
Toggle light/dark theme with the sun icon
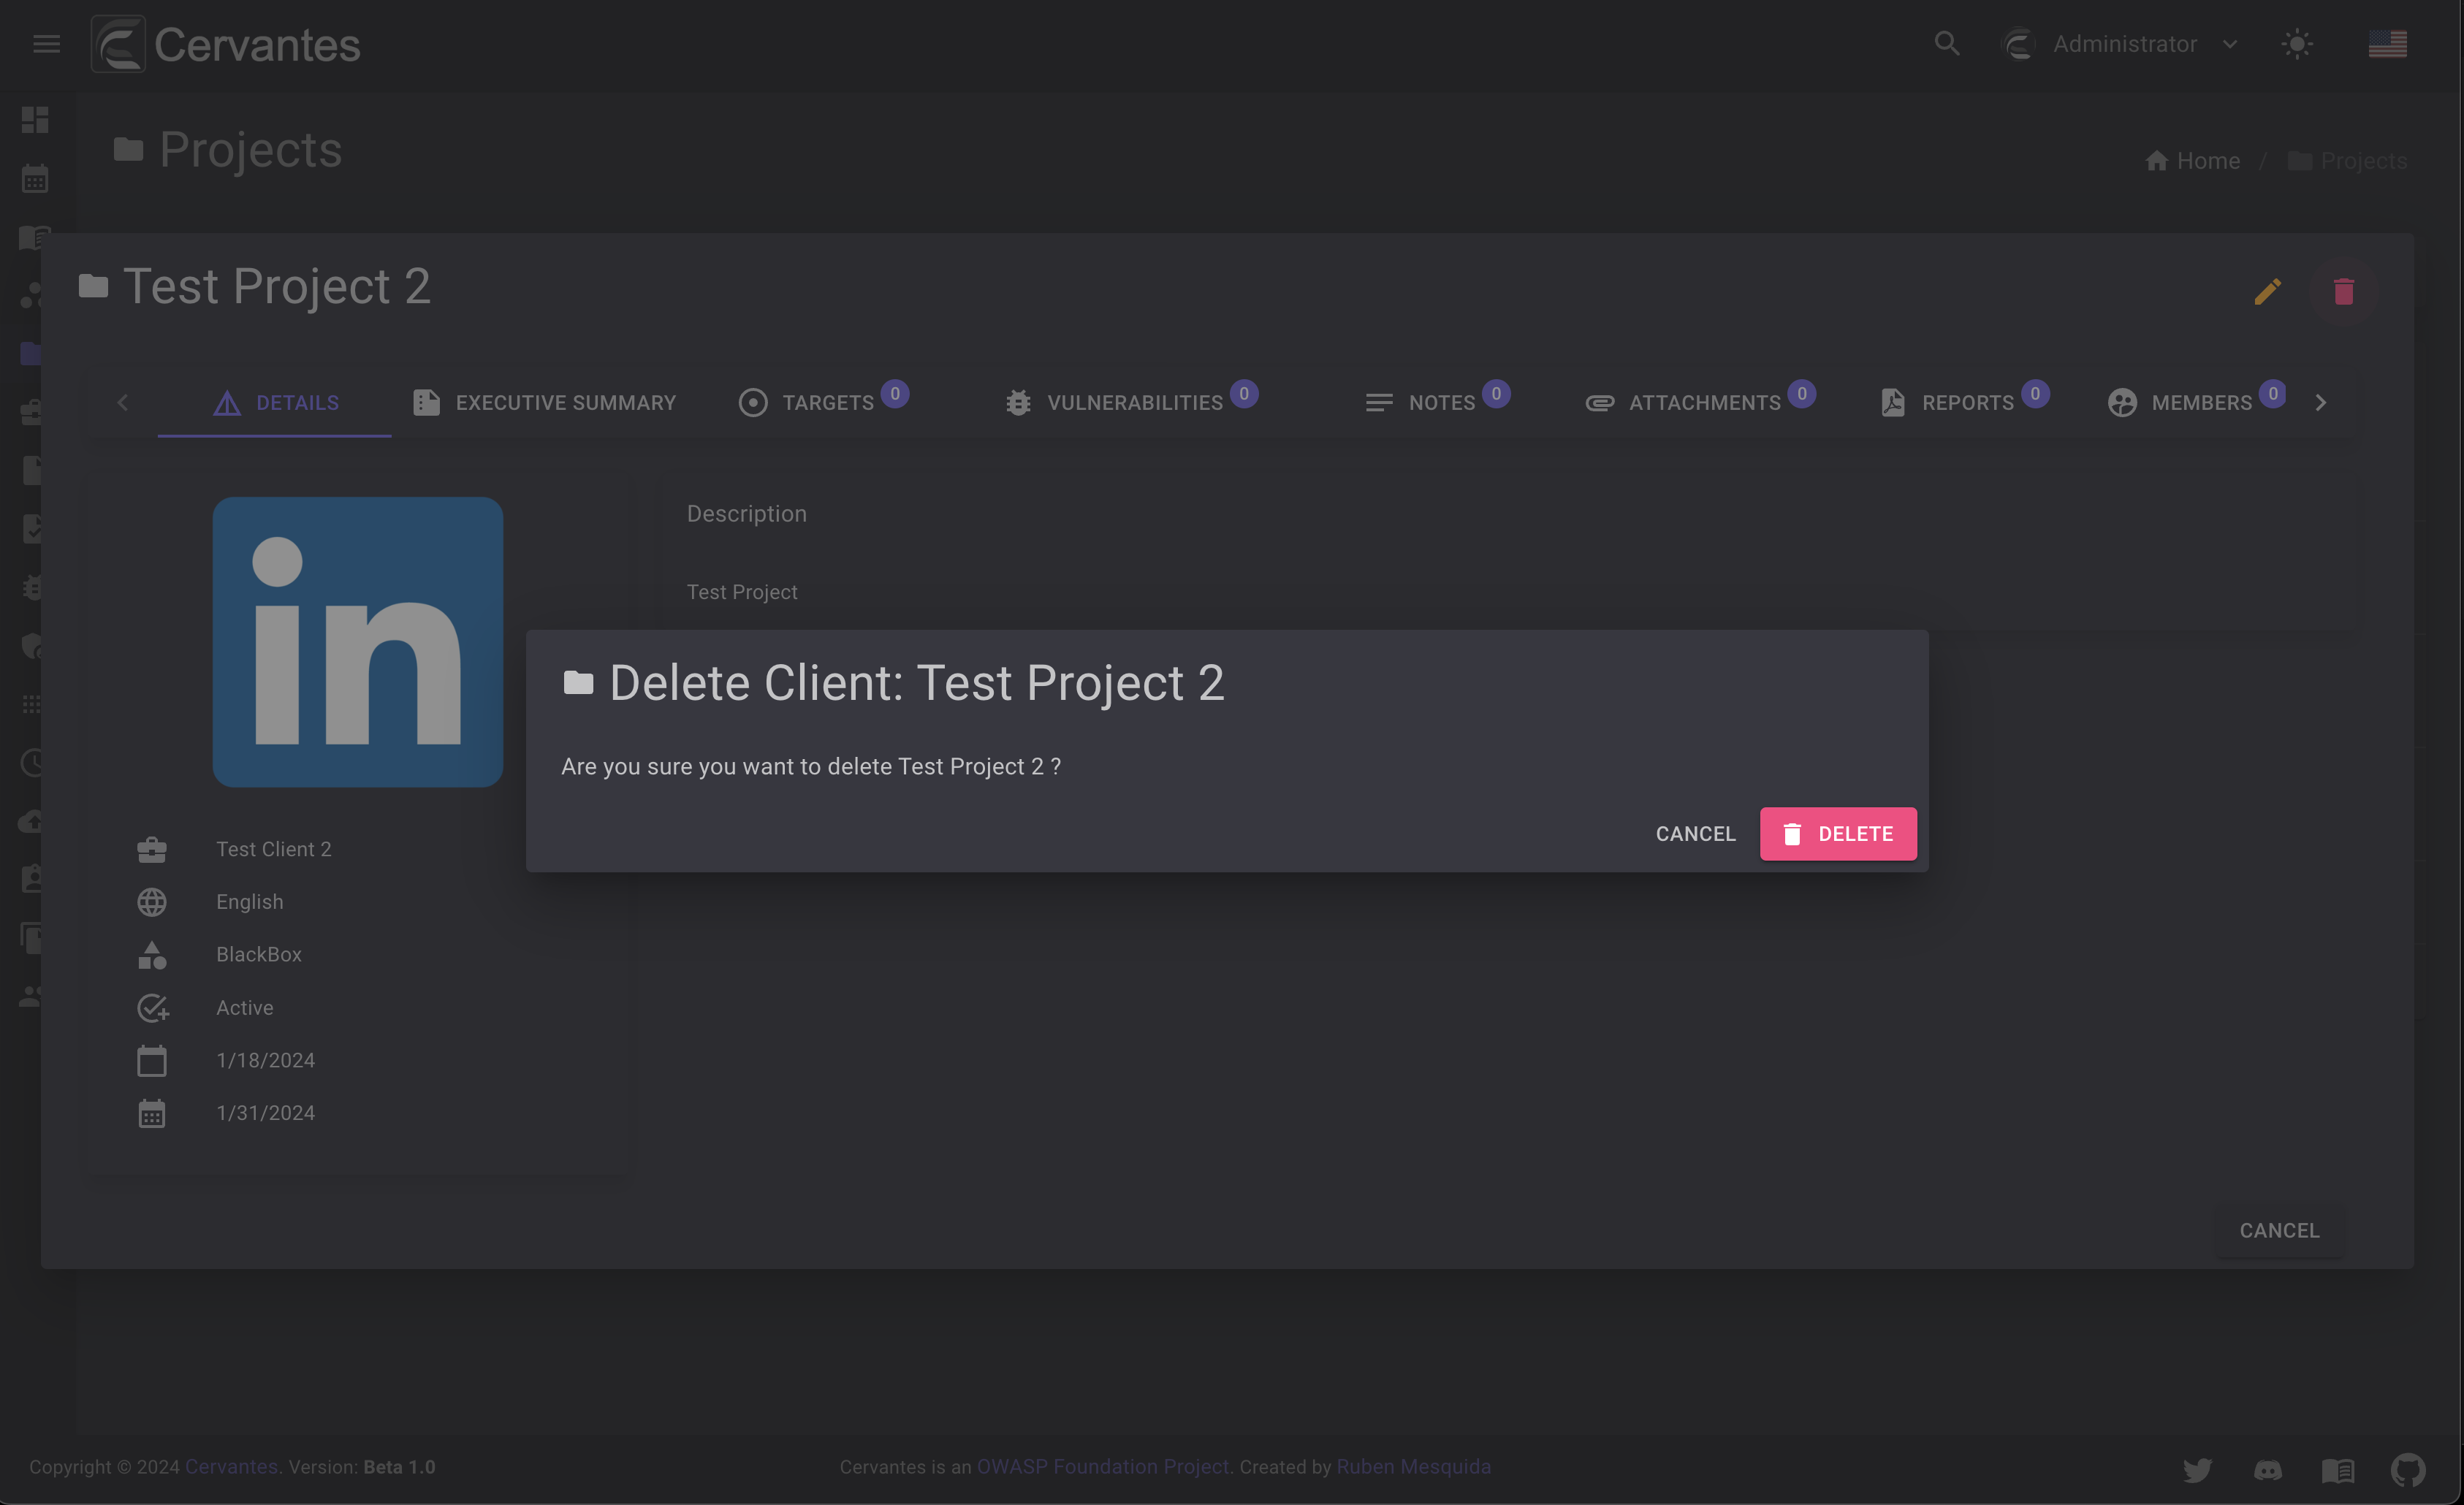tap(2297, 44)
